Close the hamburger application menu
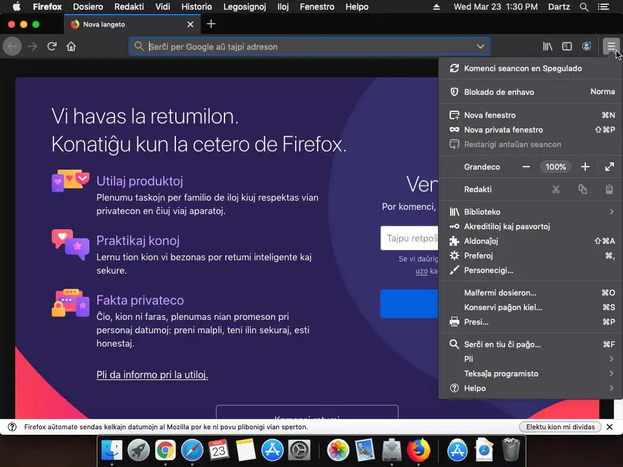This screenshot has width=623, height=467. 611,46
